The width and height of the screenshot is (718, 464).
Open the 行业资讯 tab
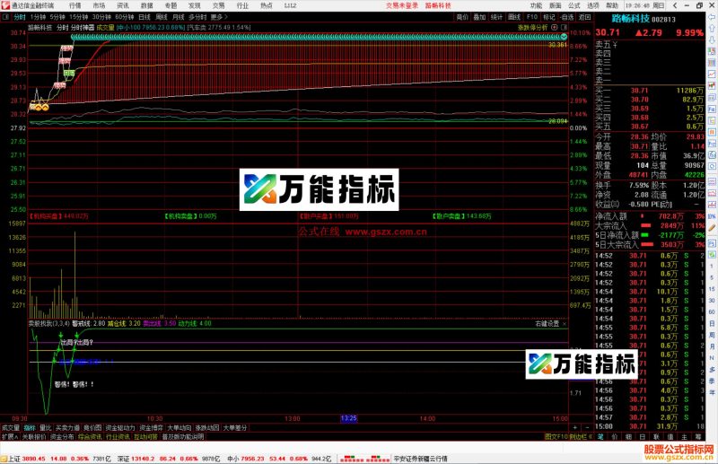click(x=118, y=437)
